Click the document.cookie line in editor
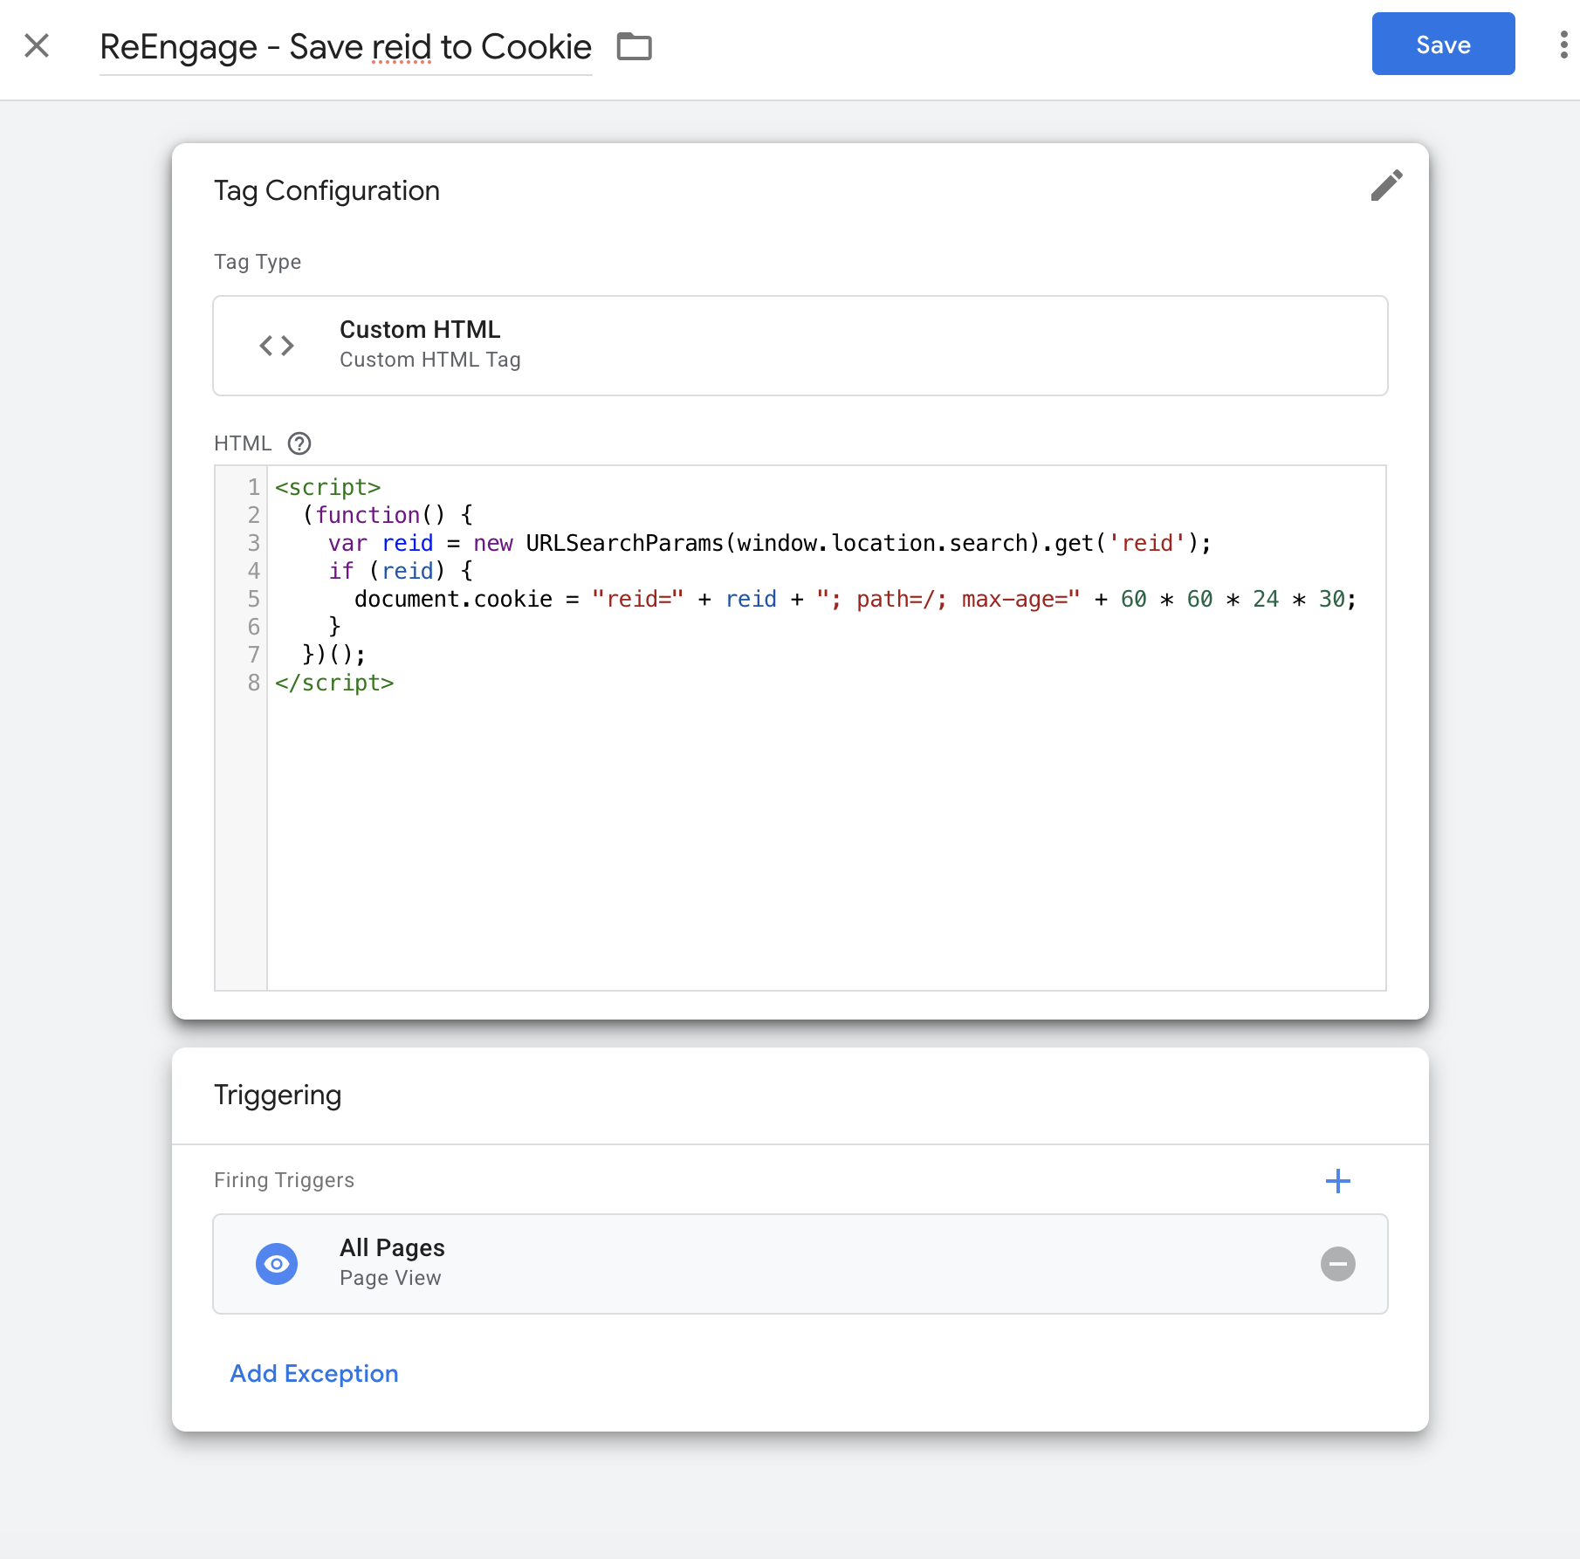Image resolution: width=1580 pixels, height=1559 pixels. coord(855,599)
